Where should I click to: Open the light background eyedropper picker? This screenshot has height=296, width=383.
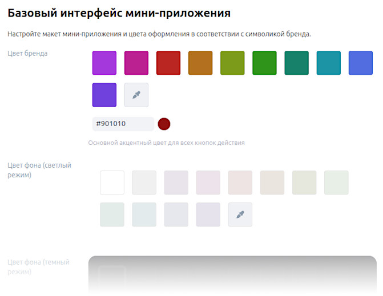coord(240,214)
